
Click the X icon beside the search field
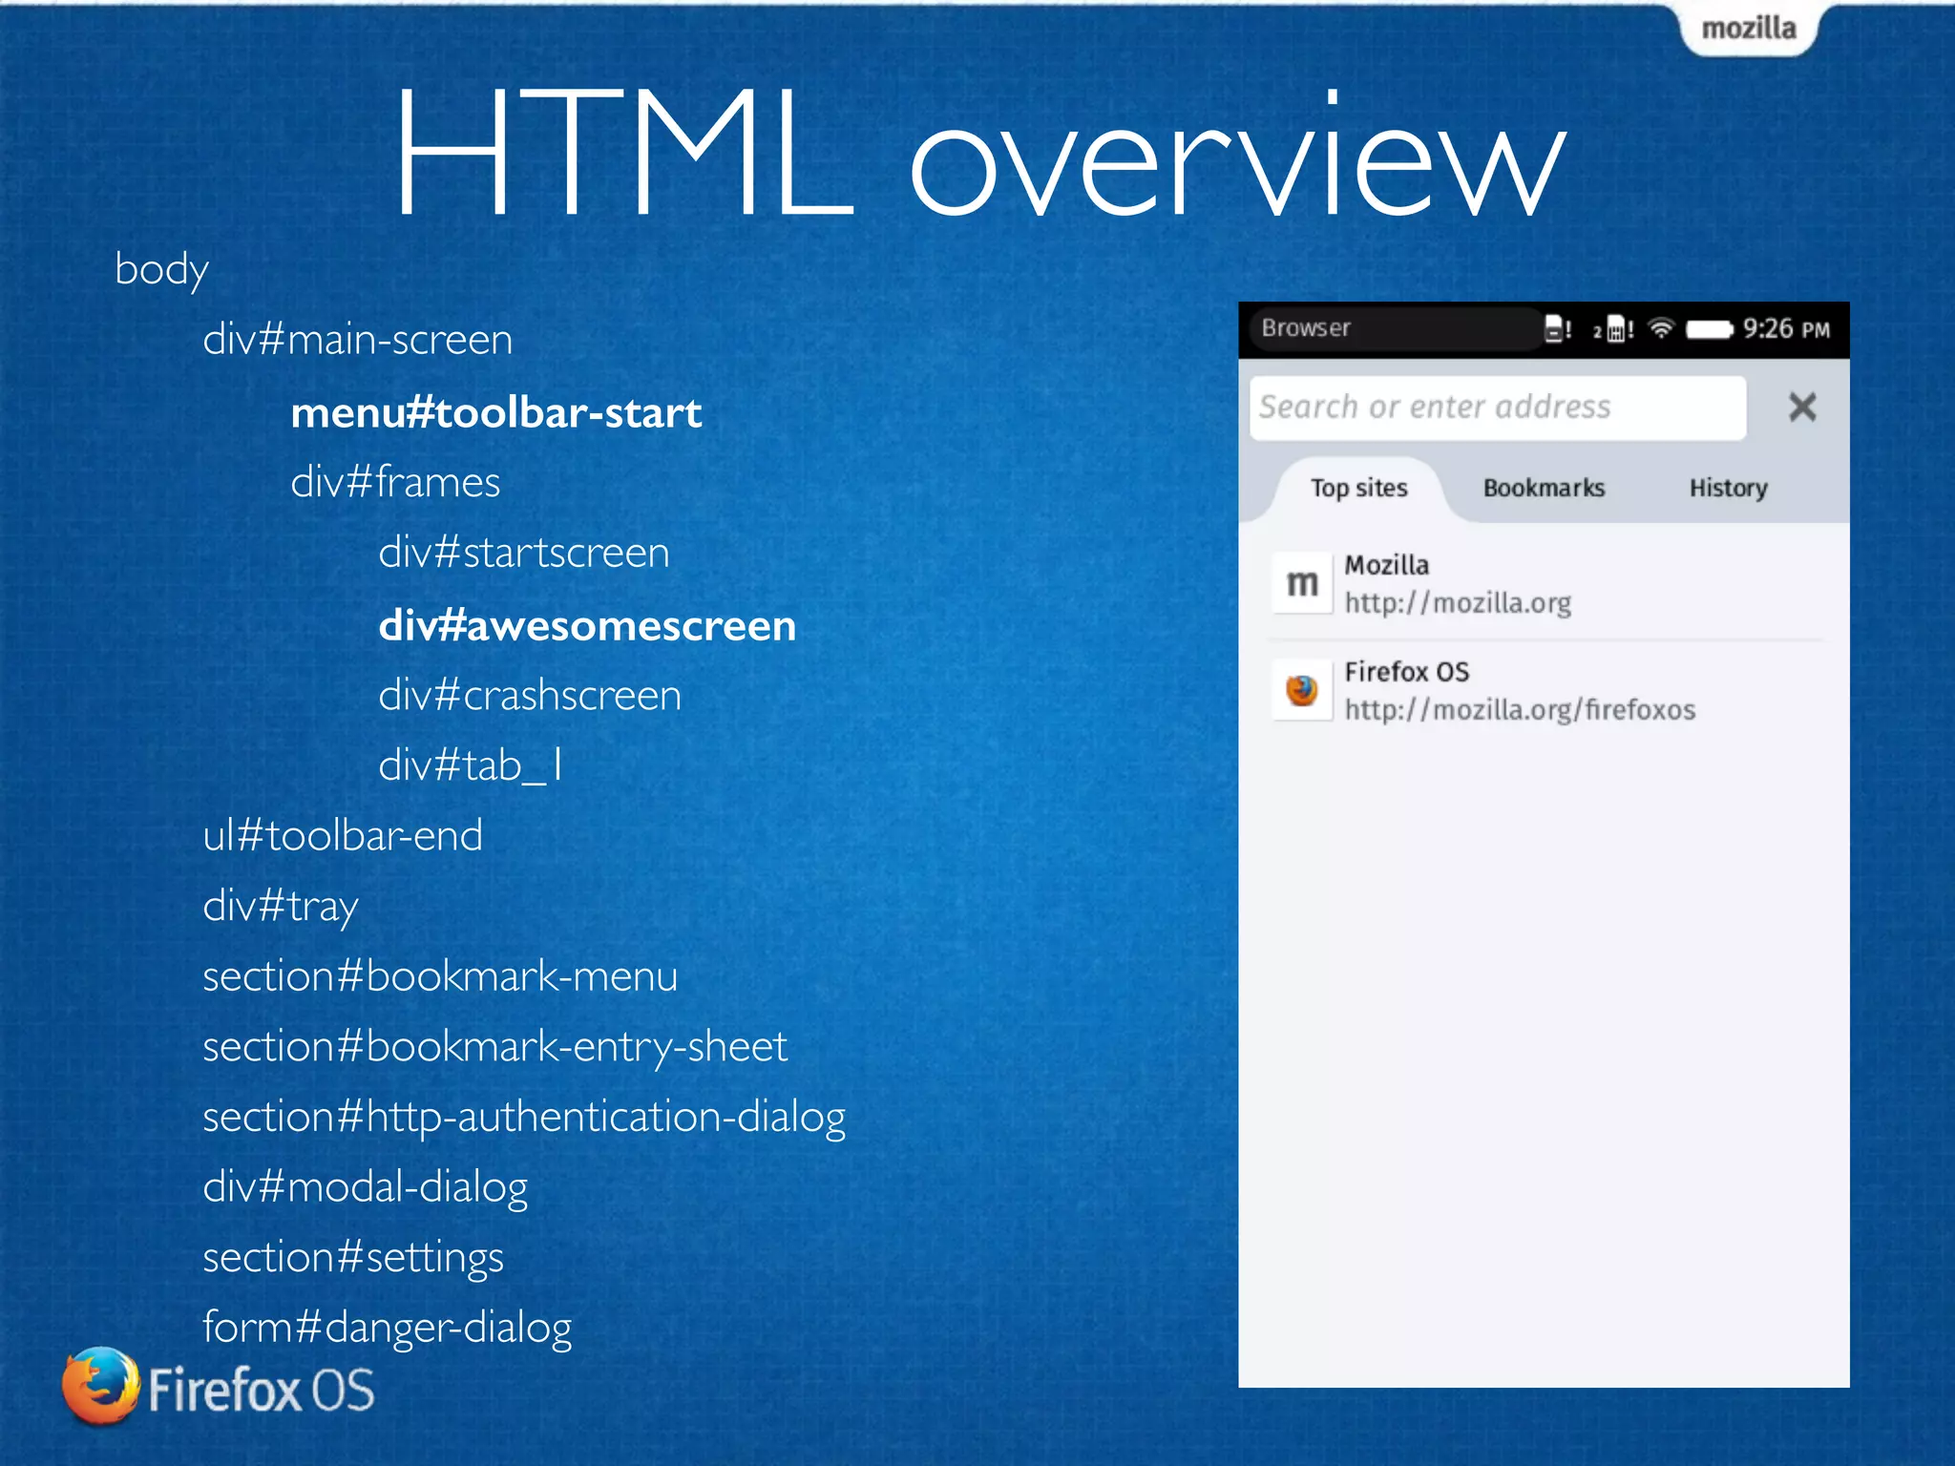click(x=1801, y=408)
